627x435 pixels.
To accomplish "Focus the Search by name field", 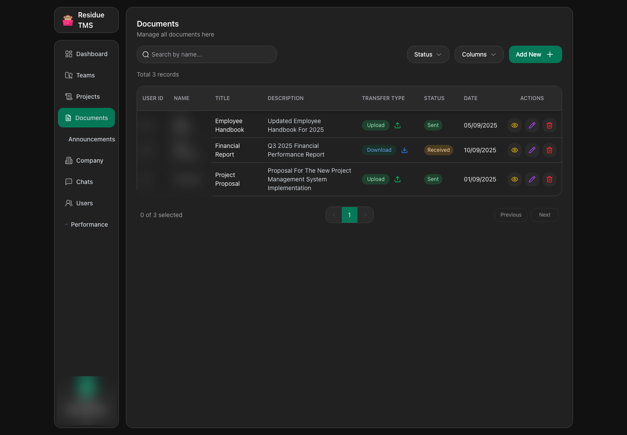I will point(207,54).
